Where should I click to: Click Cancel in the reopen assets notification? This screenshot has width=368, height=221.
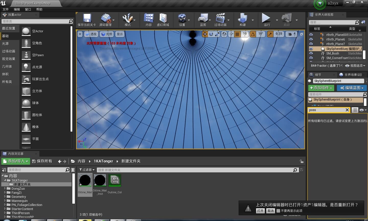click(x=270, y=211)
